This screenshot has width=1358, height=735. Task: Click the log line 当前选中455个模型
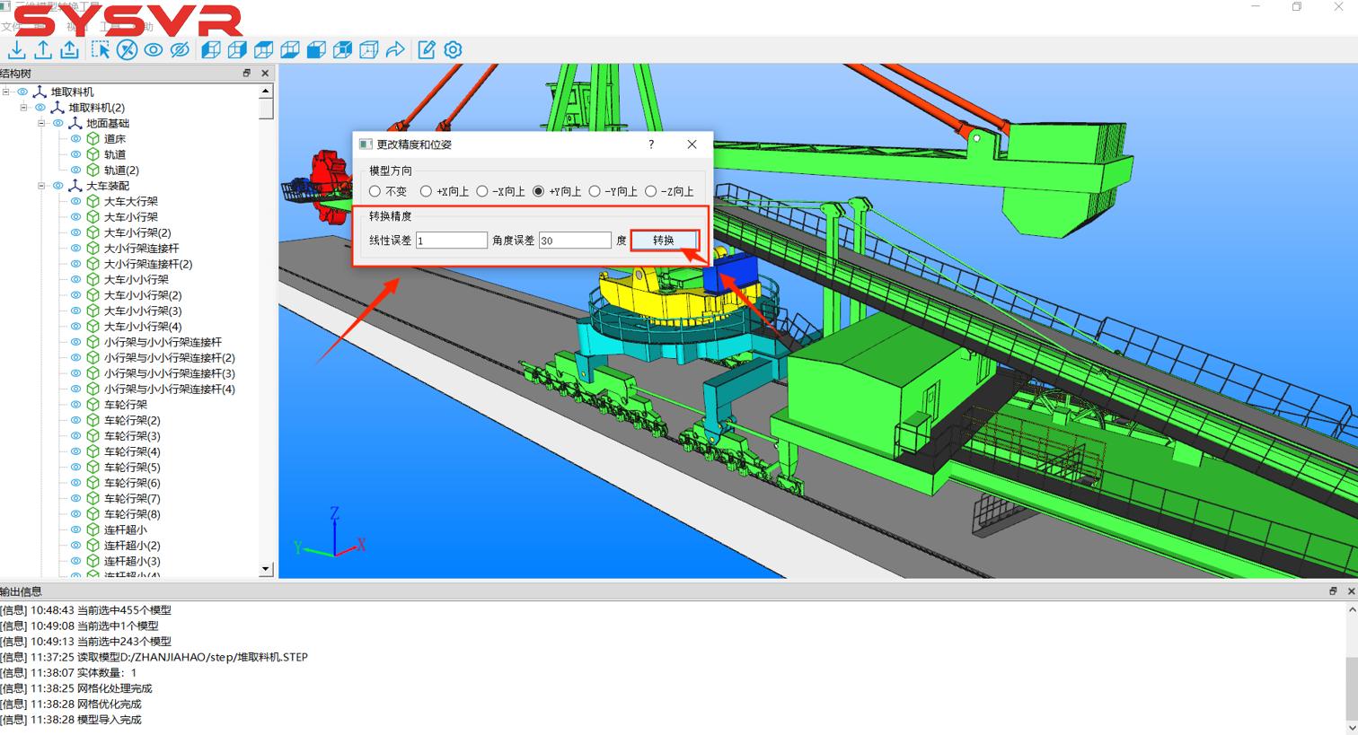(86, 610)
